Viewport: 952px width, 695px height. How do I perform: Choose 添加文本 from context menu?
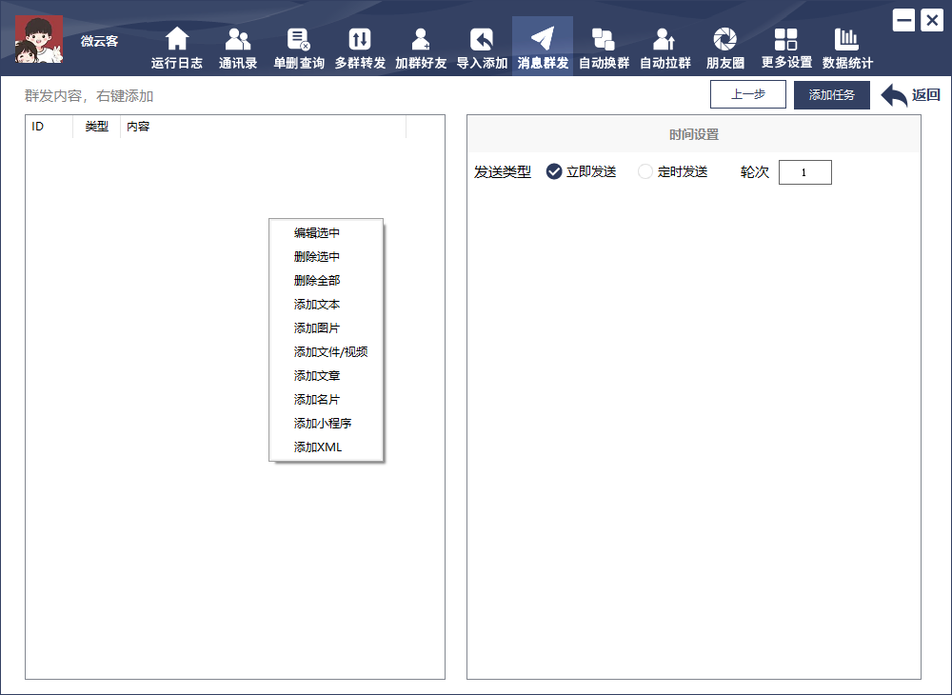pos(317,305)
